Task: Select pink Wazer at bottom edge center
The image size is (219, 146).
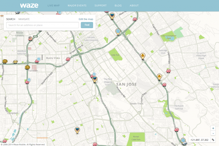Action: click(x=95, y=144)
